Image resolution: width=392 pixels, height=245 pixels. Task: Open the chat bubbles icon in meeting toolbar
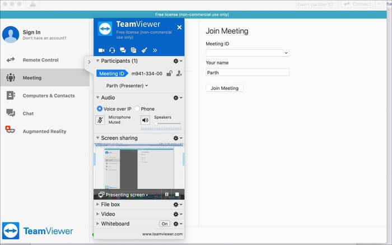pos(123,50)
